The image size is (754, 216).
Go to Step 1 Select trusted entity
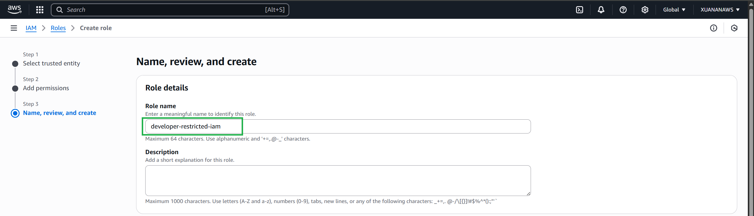tap(51, 63)
